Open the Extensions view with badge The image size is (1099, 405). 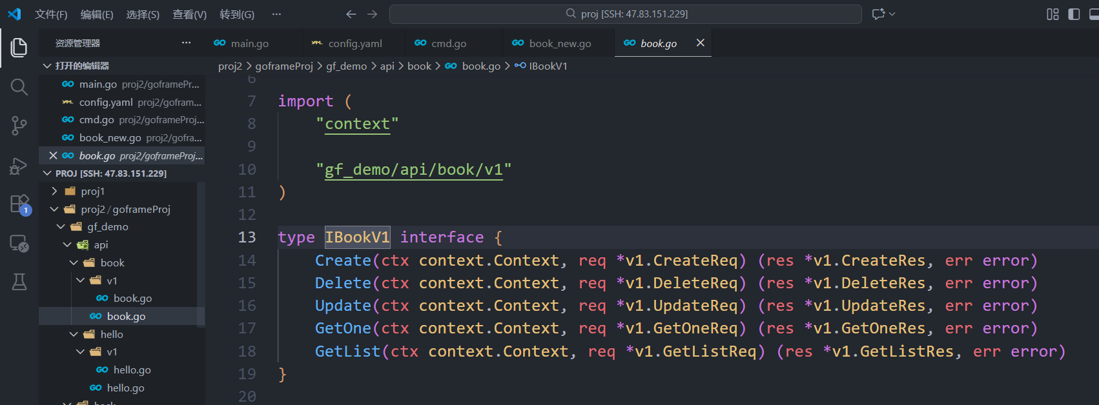[19, 204]
